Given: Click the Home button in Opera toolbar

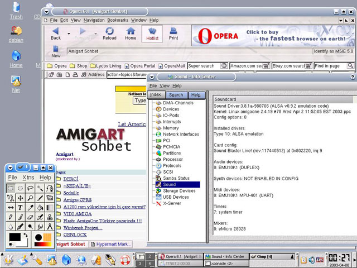Looking at the screenshot, I should 131,33.
